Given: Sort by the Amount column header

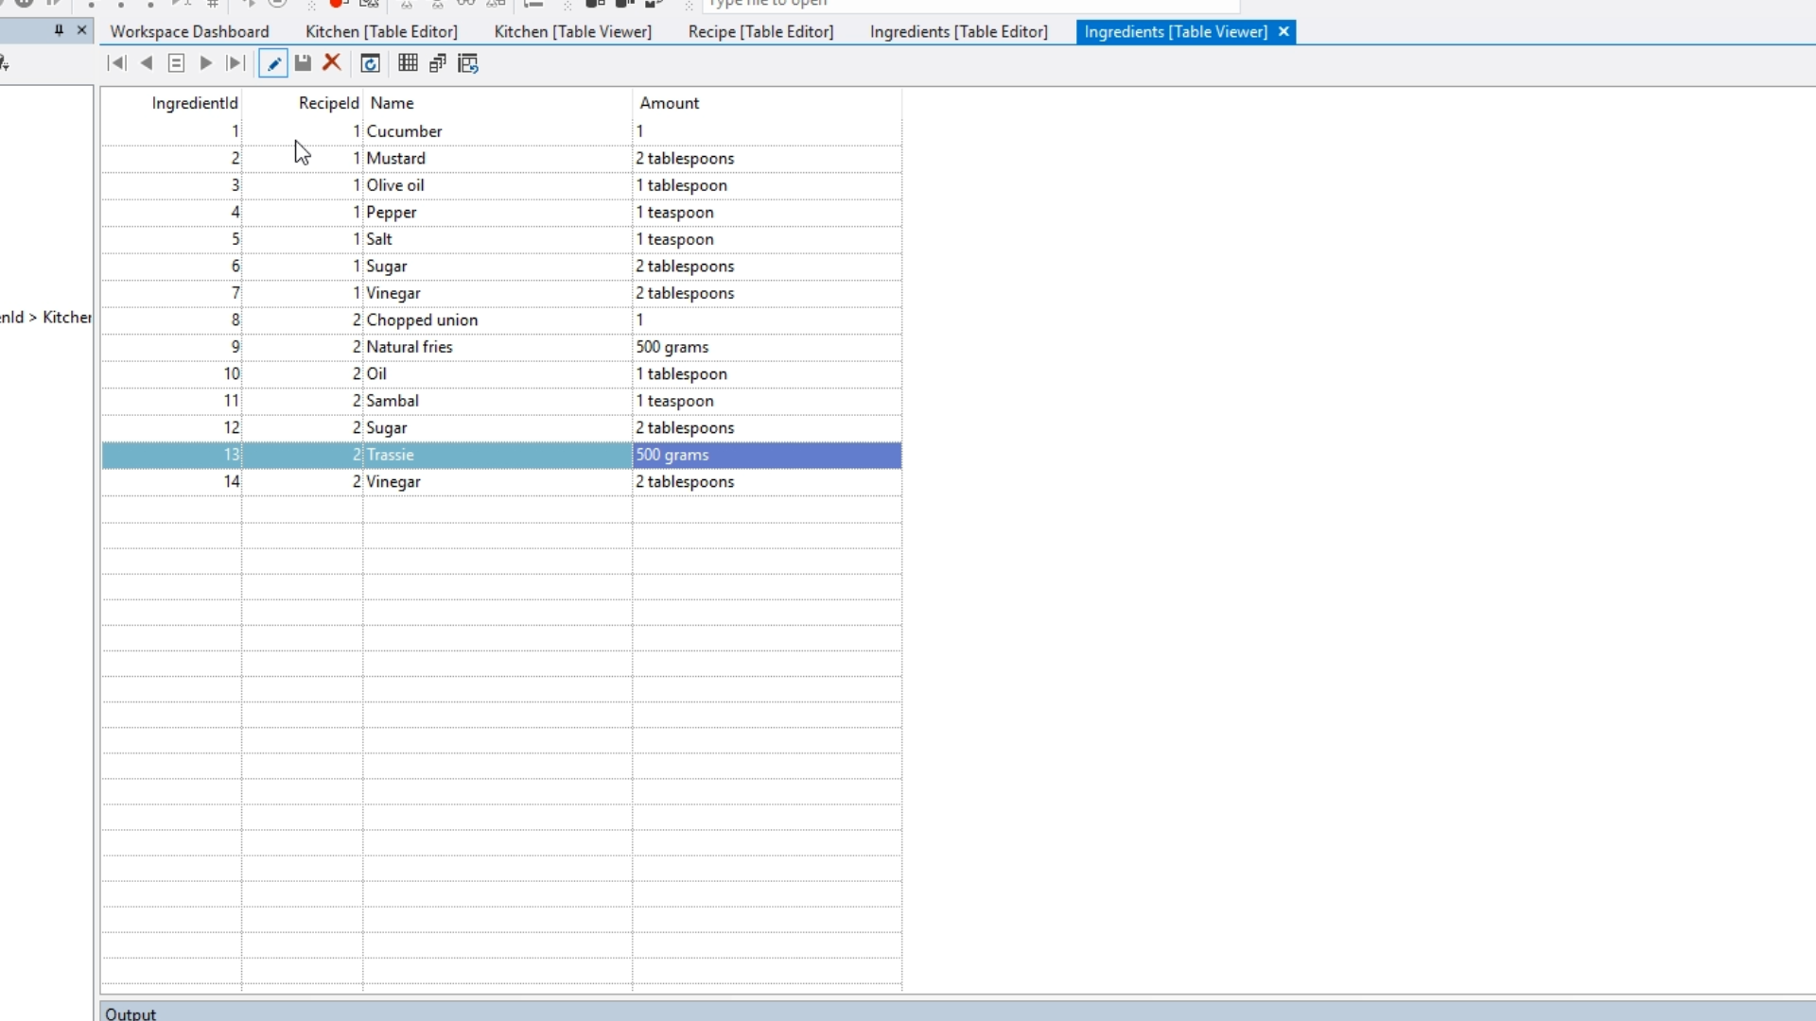Looking at the screenshot, I should 669,103.
